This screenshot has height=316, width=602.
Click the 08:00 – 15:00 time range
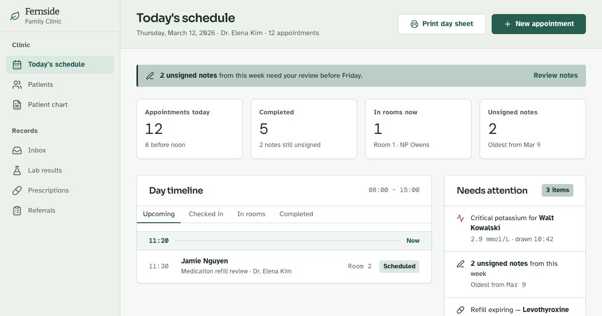(x=394, y=190)
